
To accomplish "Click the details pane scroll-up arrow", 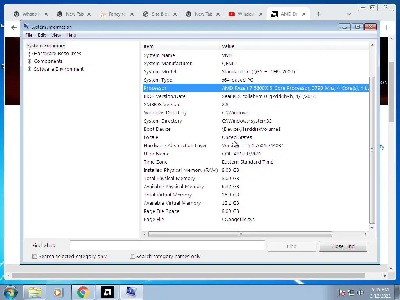I will point(372,45).
